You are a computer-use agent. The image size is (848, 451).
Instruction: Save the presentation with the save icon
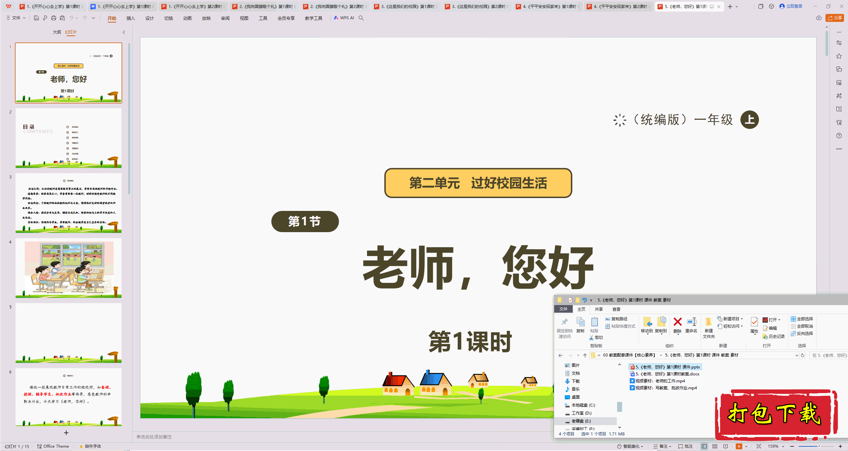36,18
